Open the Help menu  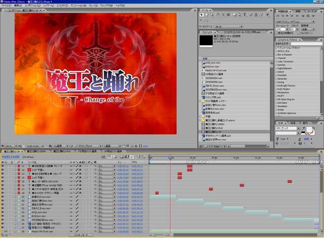click(x=120, y=6)
